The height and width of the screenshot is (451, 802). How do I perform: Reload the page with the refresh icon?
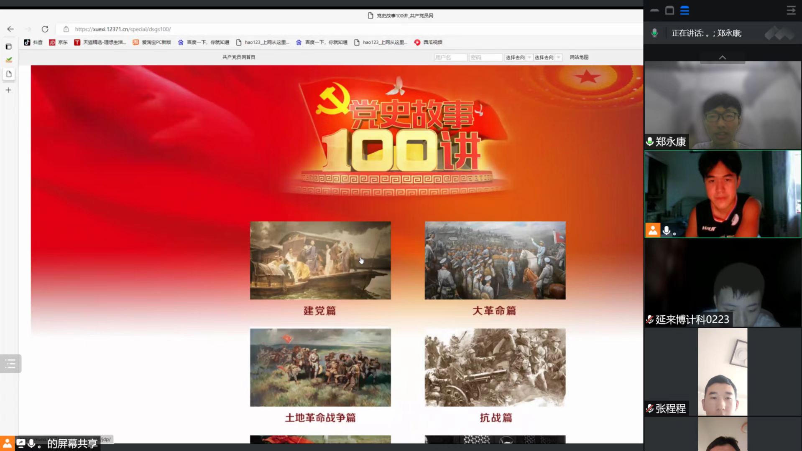pos(45,29)
